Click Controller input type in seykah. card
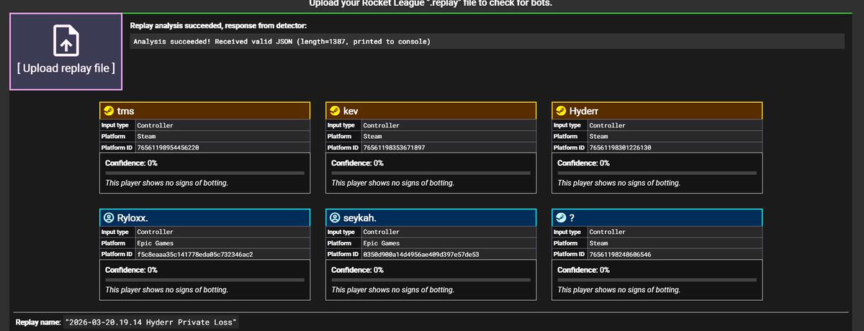The width and height of the screenshot is (864, 331). [381, 232]
